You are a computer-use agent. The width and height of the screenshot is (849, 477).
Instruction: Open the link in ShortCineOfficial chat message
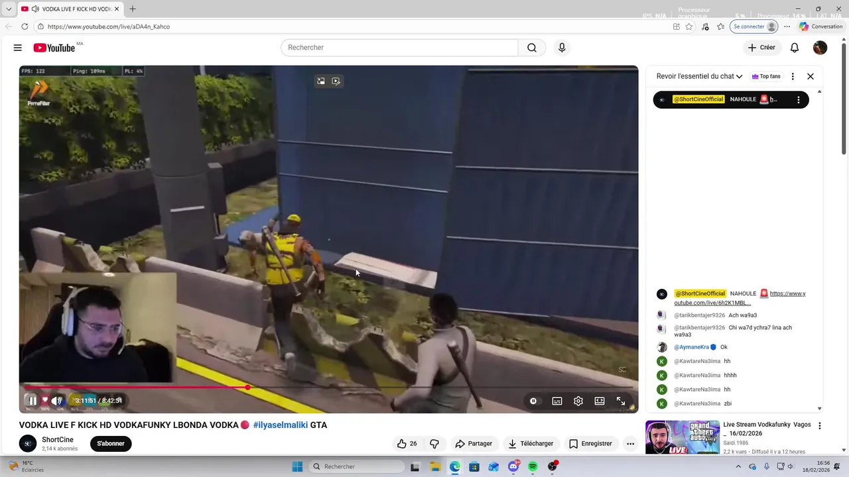tap(740, 298)
